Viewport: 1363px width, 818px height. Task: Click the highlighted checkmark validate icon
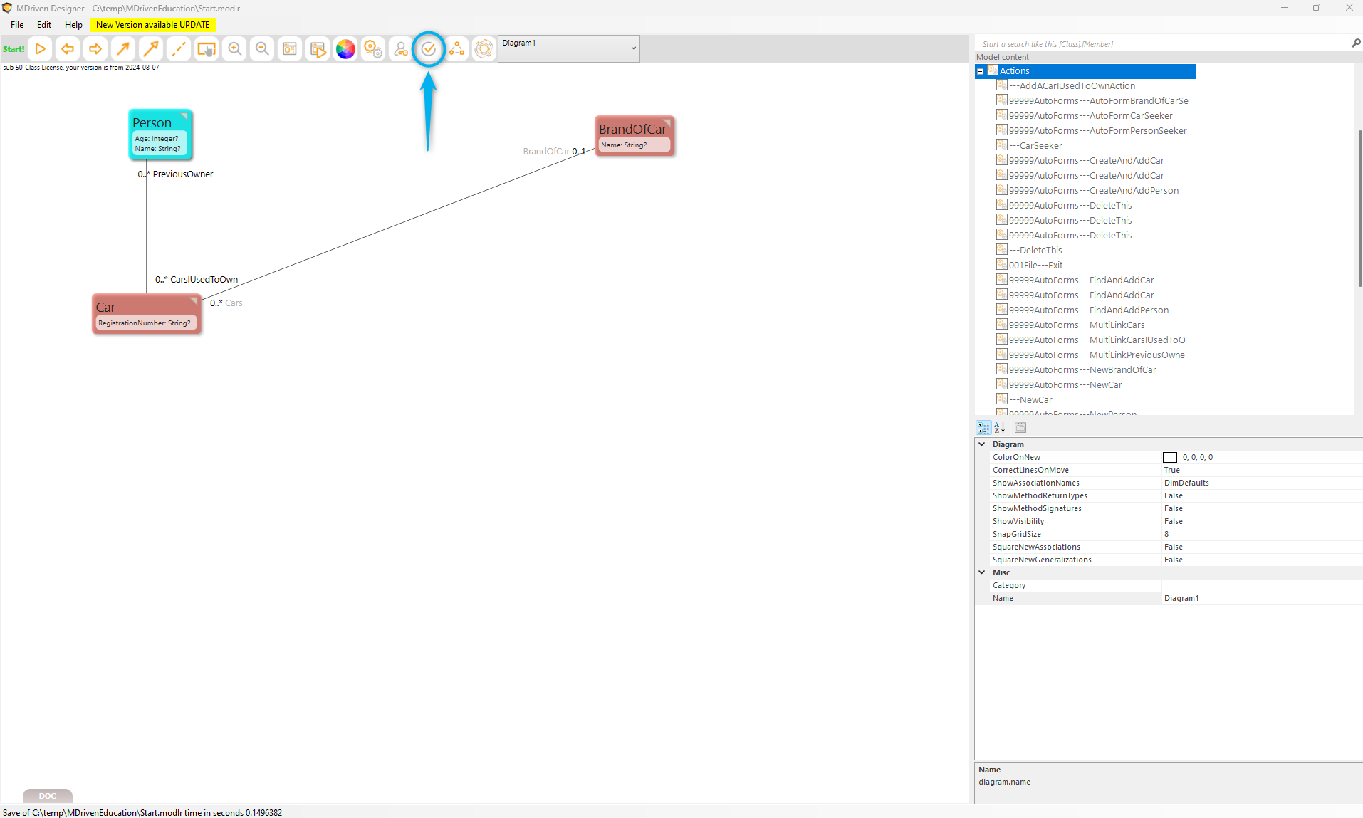(x=428, y=49)
